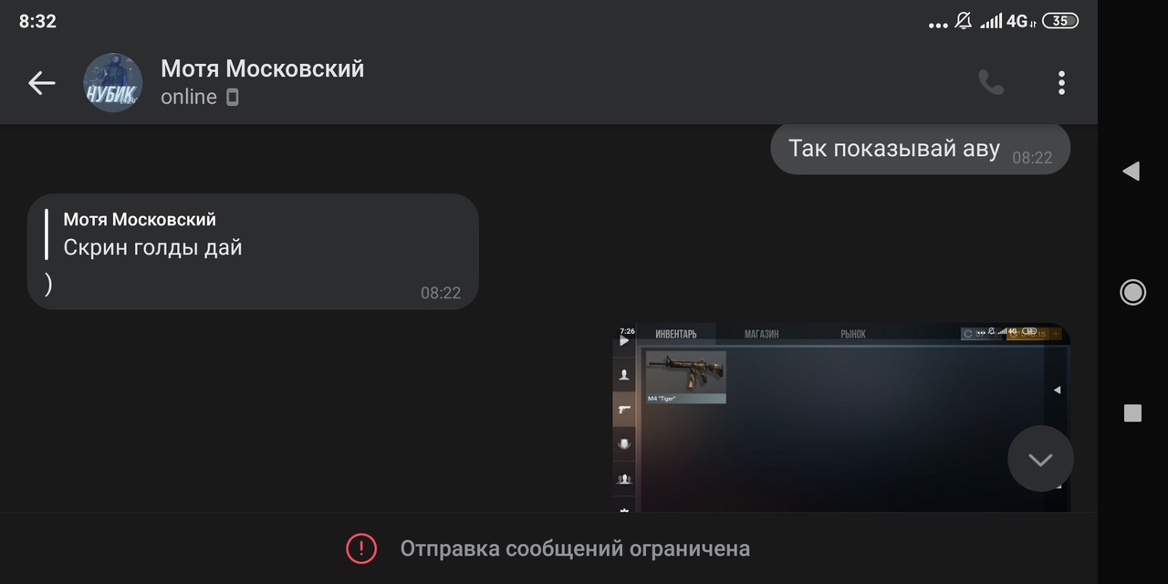Viewport: 1168px width, 584px height.
Task: Open the M4 Tiger weapon in shared screenshot
Action: click(x=686, y=377)
